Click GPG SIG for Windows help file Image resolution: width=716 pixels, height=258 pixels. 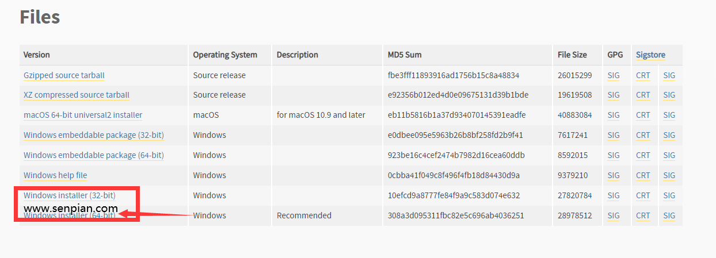pos(614,175)
